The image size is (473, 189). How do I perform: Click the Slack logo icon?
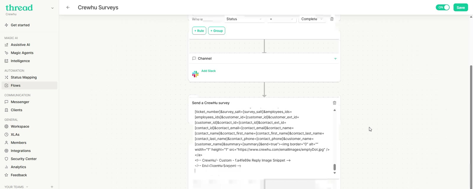[195, 74]
